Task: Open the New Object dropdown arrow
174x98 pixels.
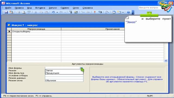Action: tap(123, 12)
